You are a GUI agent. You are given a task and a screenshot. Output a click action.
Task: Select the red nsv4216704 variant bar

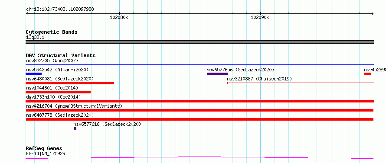point(200,110)
